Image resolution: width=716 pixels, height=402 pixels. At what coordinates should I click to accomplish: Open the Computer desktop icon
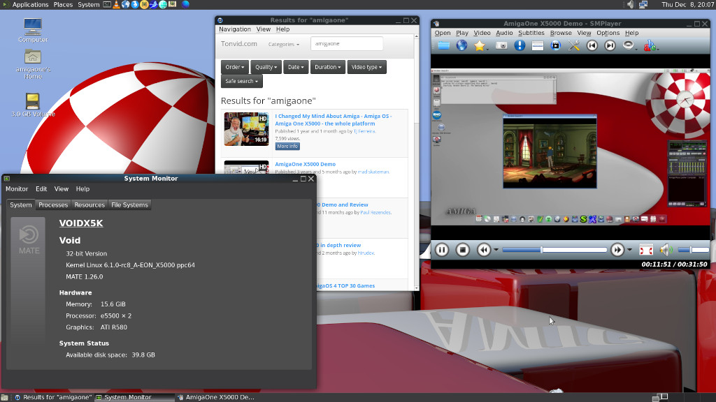coord(33,31)
